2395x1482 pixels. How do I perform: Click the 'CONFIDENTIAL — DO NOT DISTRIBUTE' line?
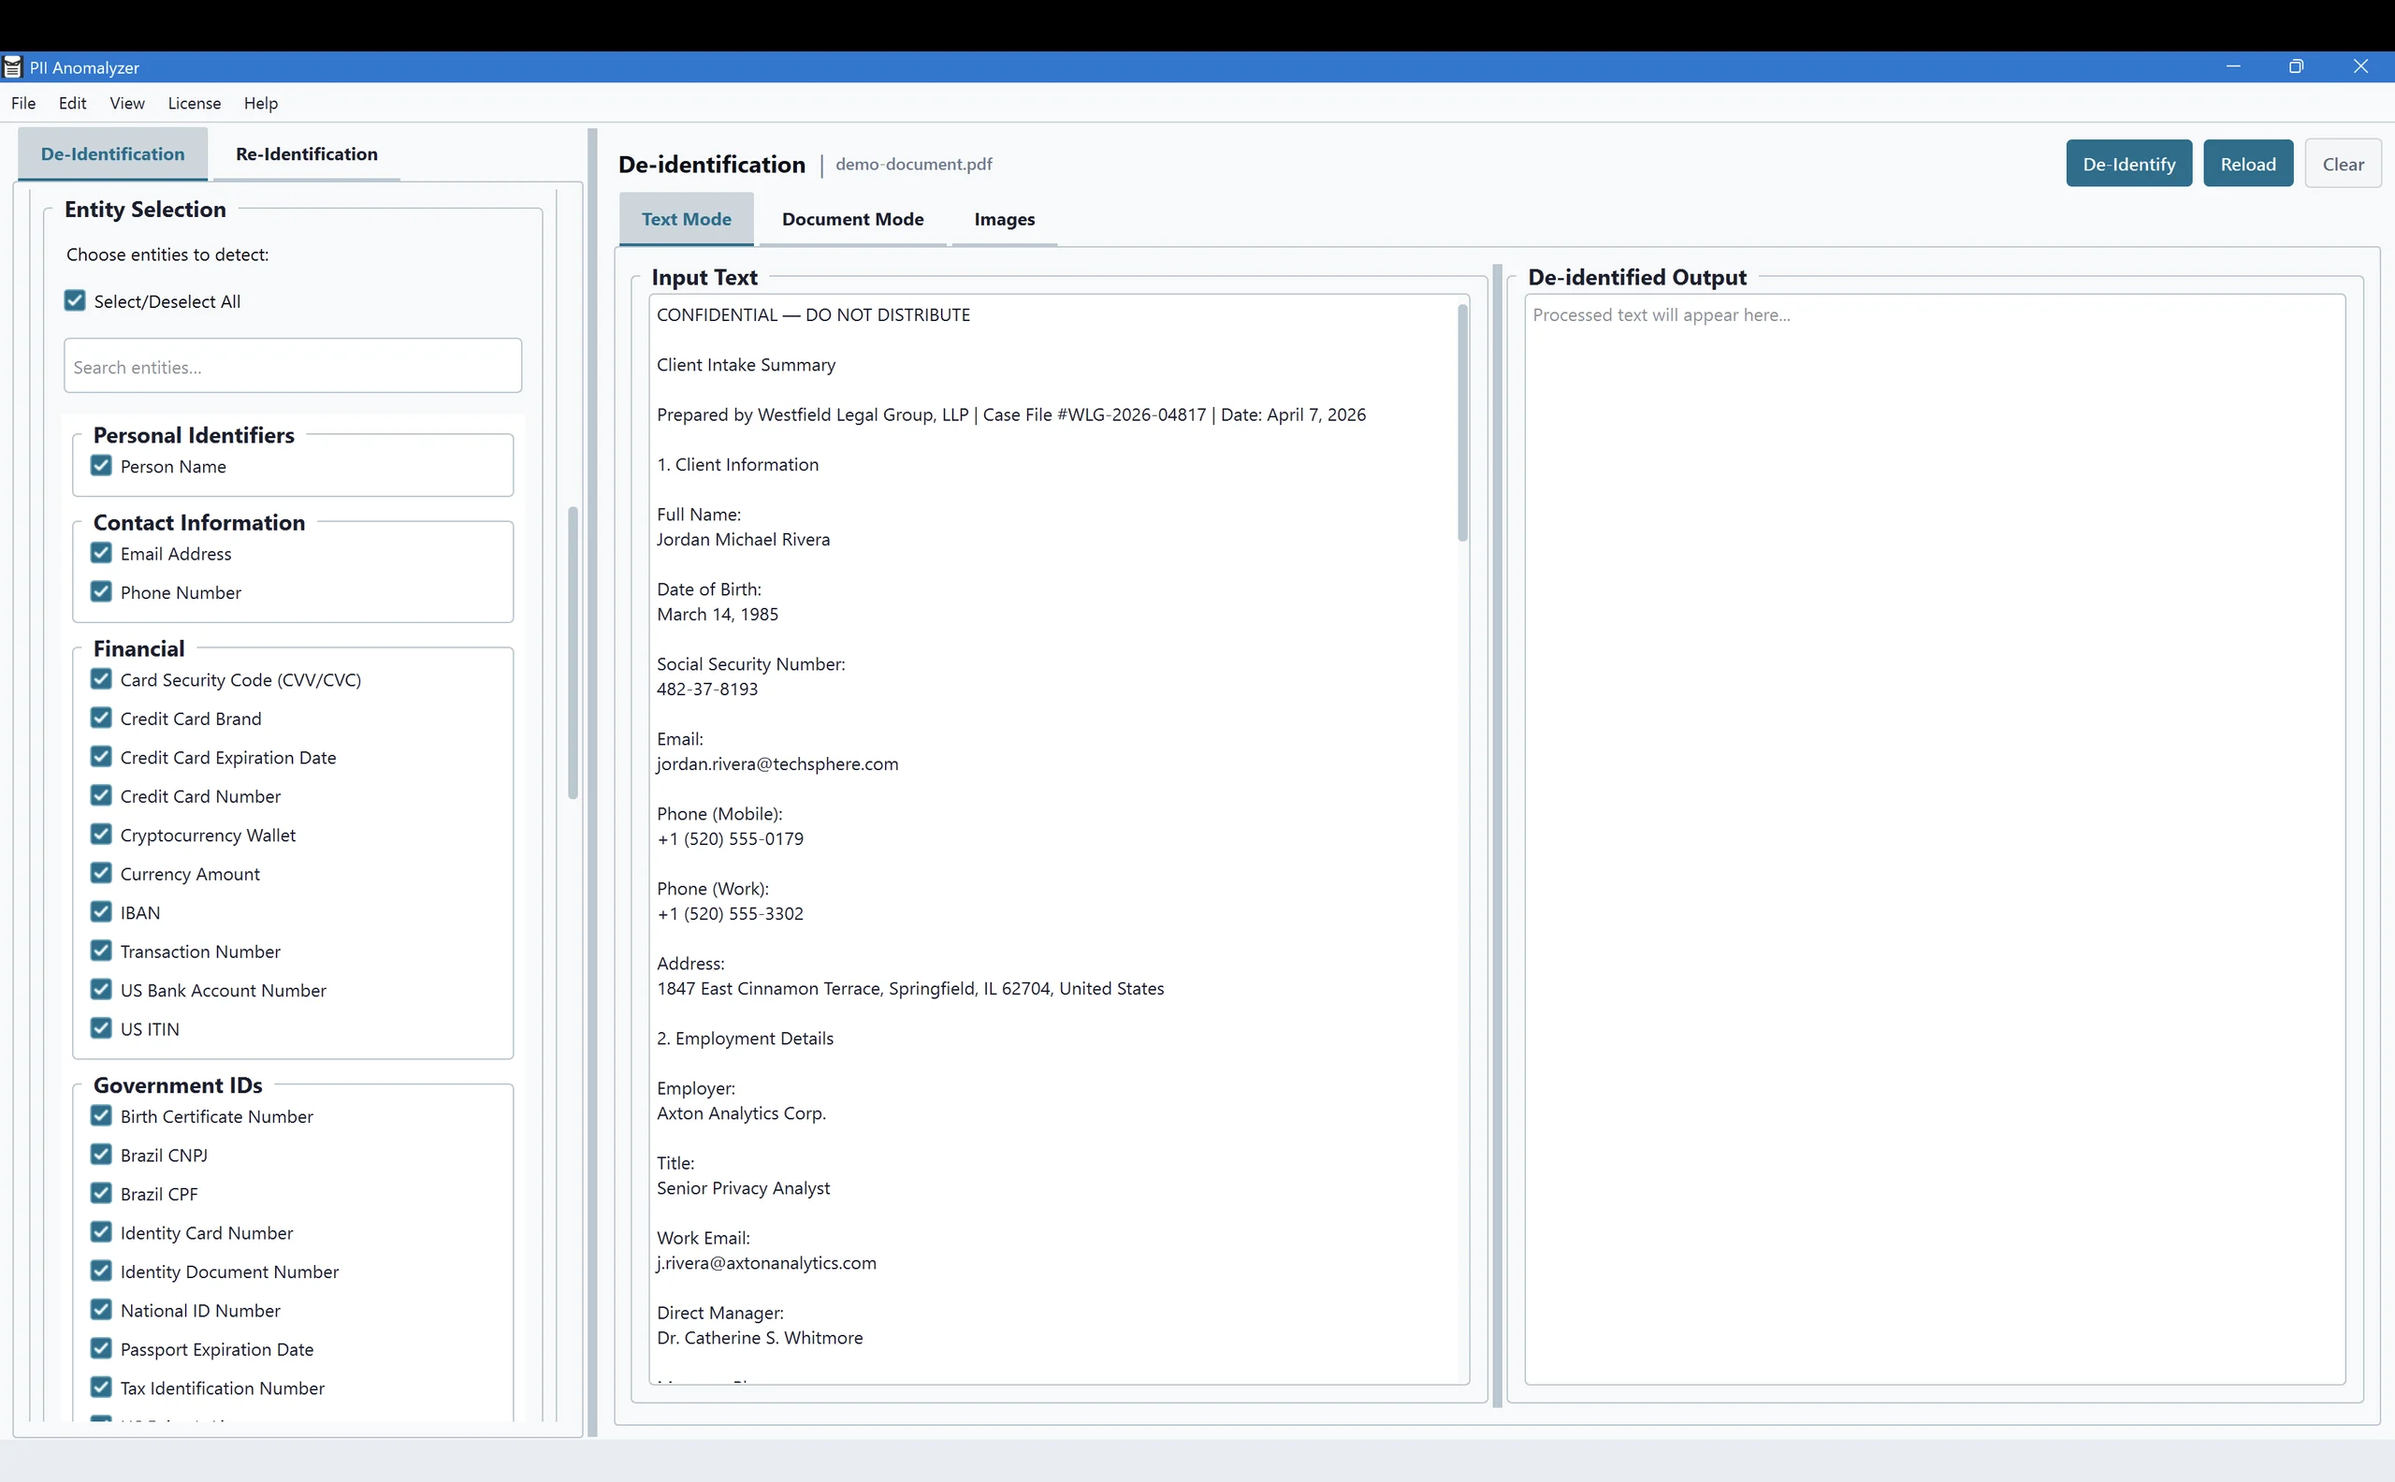coord(813,314)
